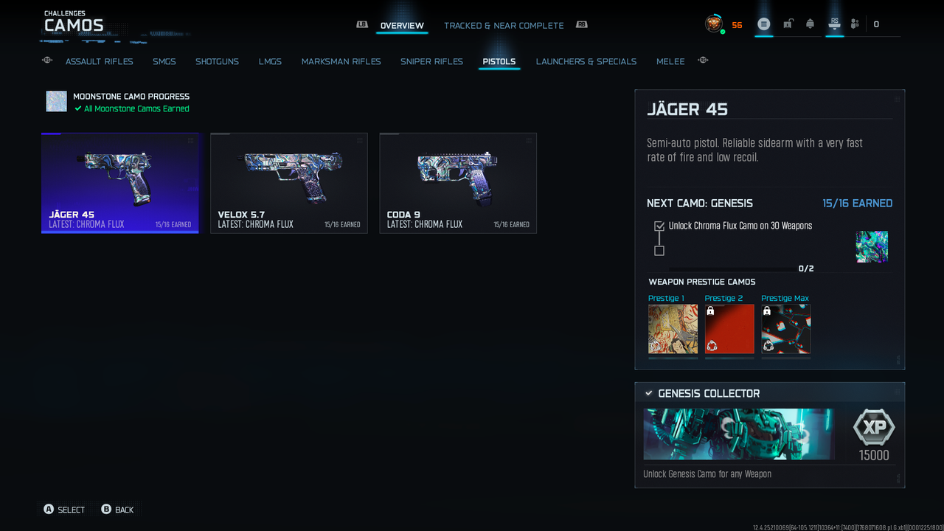Click 'Unlock Genesis Camo for any Weapon' text
The width and height of the screenshot is (944, 531).
(707, 474)
